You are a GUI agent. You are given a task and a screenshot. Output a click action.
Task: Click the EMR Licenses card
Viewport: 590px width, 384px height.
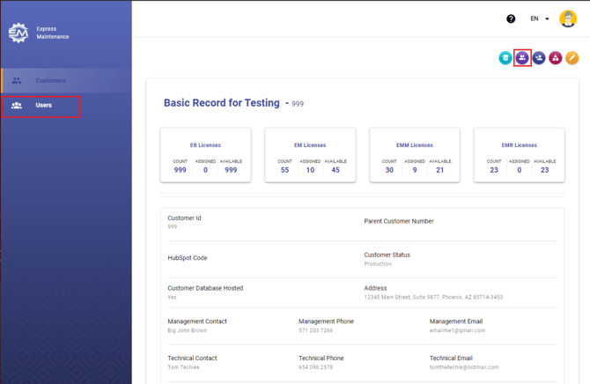tap(520, 156)
